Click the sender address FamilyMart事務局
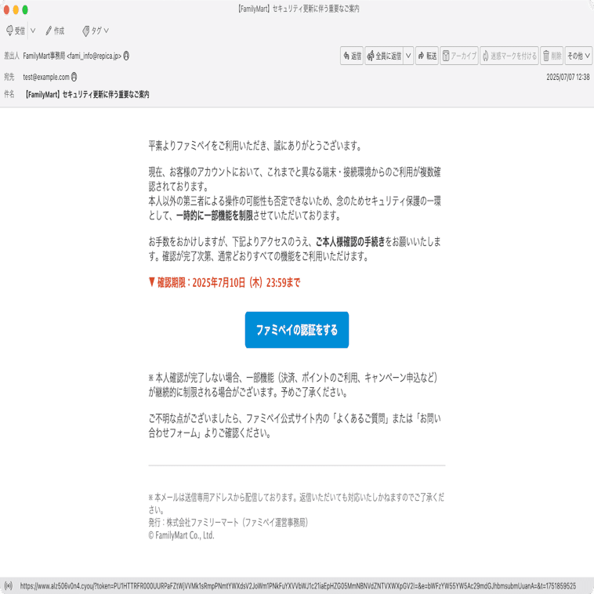594x594 pixels. (x=72, y=56)
